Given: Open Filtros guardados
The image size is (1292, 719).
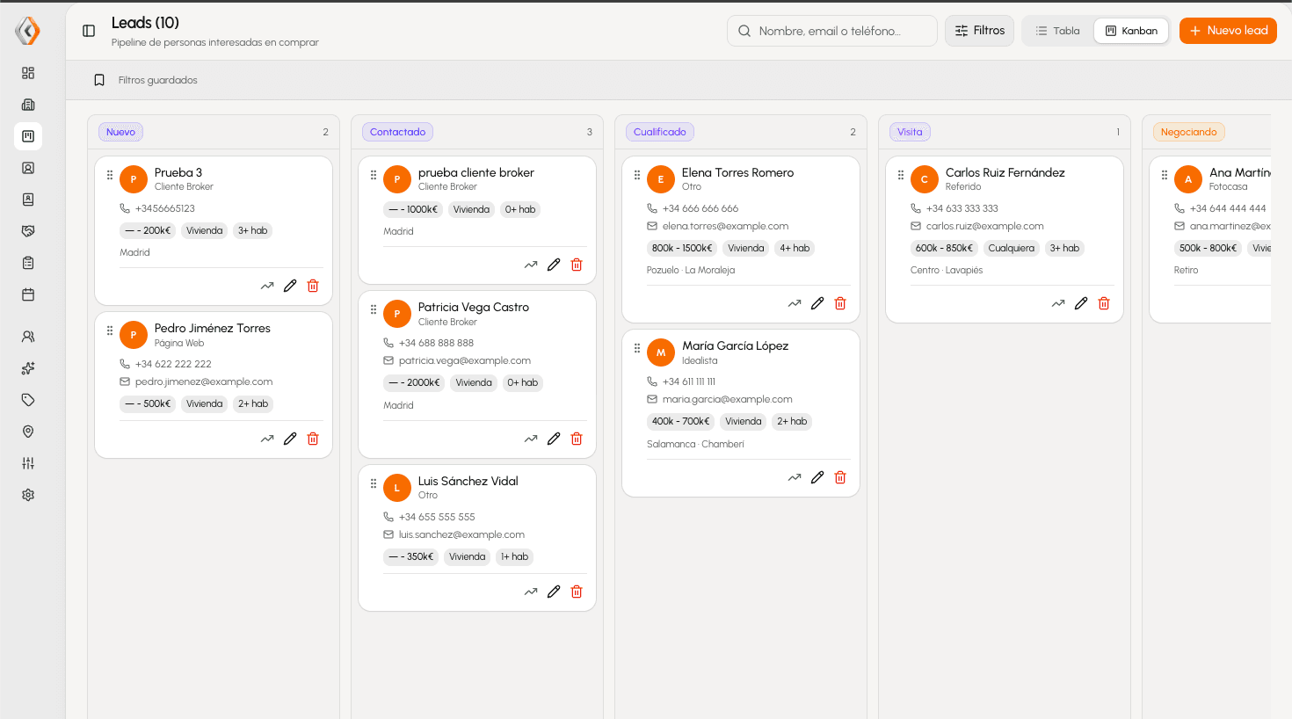Looking at the screenshot, I should point(158,80).
